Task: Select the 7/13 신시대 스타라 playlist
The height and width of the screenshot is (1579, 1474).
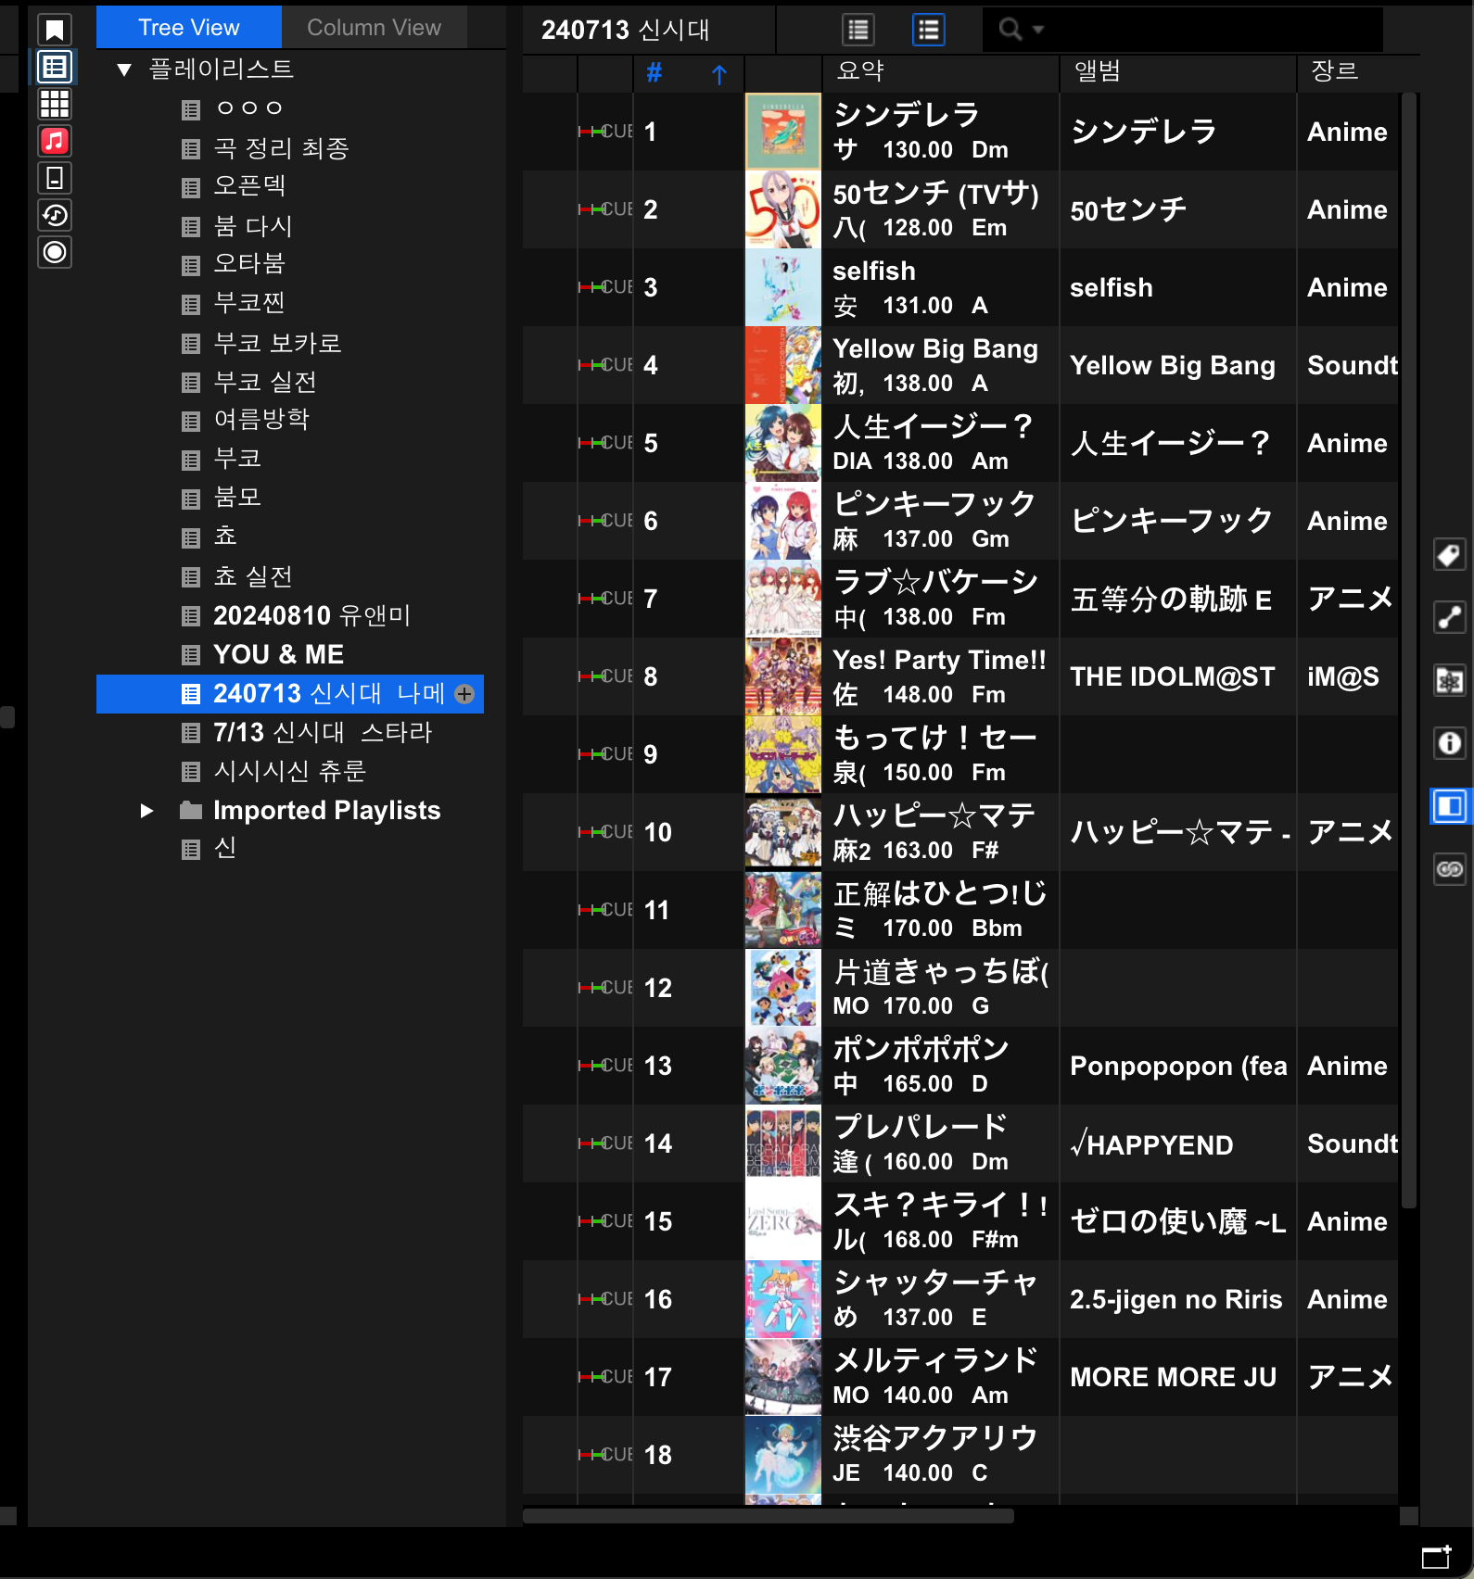Action: tap(323, 732)
